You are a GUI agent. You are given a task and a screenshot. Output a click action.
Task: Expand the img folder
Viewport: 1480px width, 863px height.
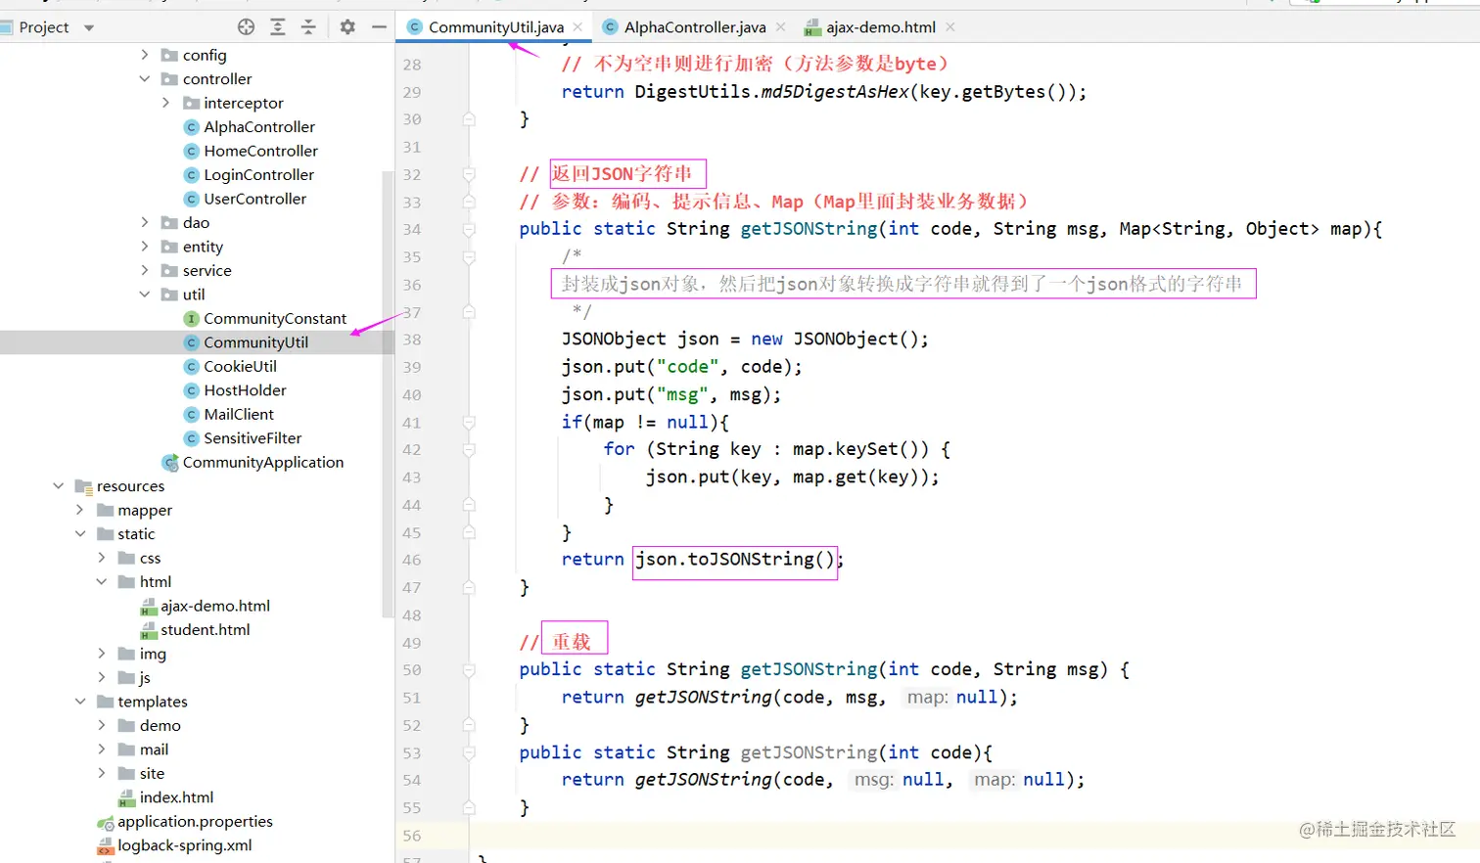(x=102, y=653)
